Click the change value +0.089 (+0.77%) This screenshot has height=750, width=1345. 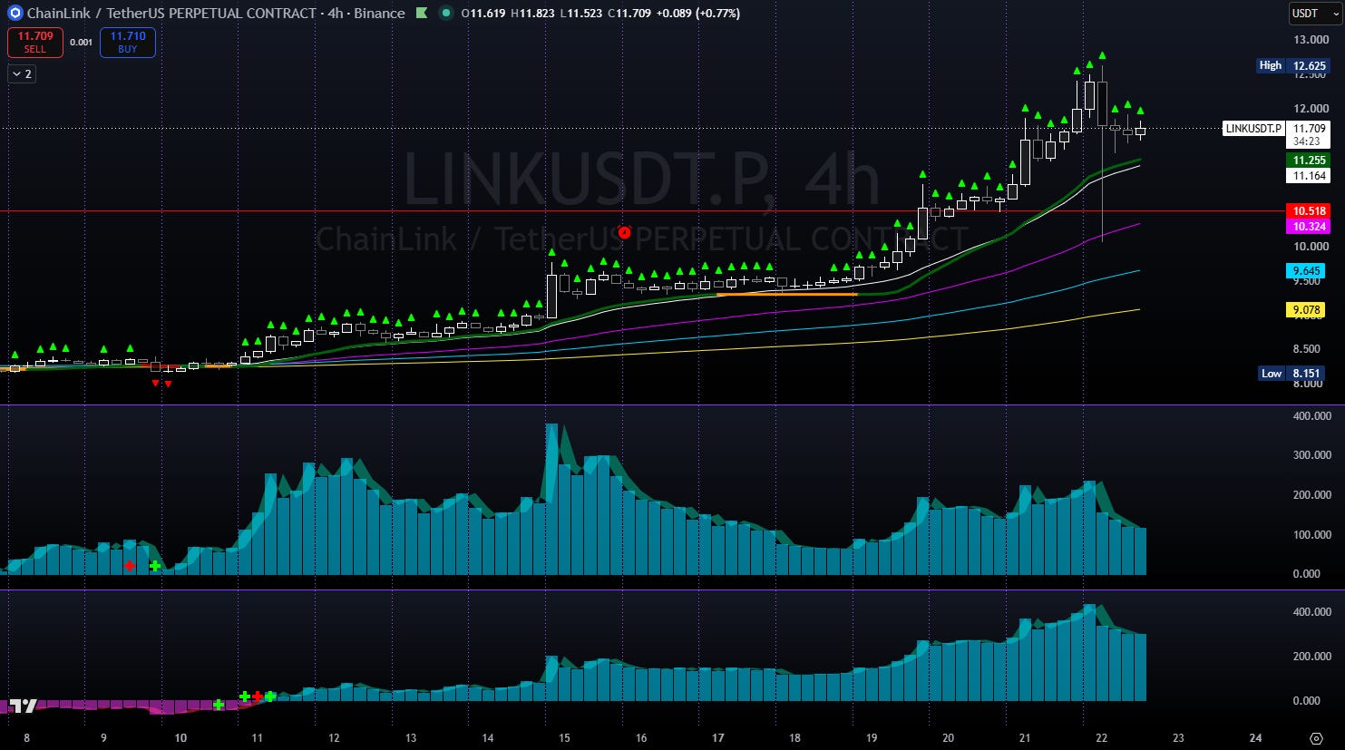tap(697, 14)
